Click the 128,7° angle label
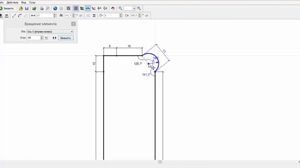This screenshot has height=168, width=300. [138, 64]
